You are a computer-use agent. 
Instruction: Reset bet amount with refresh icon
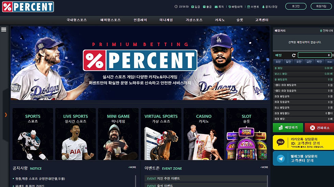coord(294,55)
